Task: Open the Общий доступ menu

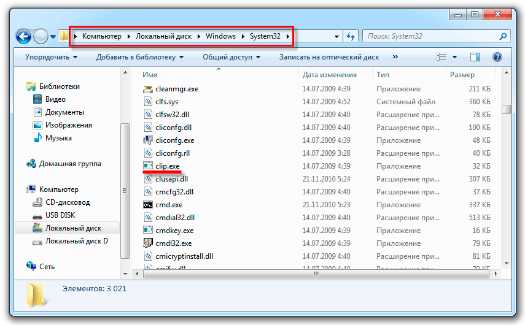Action: [x=231, y=57]
